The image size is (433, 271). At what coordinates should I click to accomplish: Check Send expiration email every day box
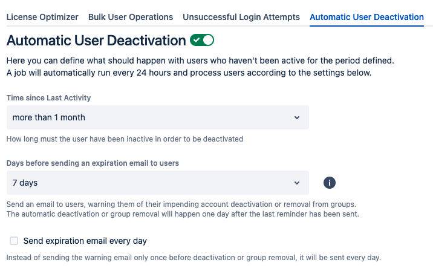point(14,241)
